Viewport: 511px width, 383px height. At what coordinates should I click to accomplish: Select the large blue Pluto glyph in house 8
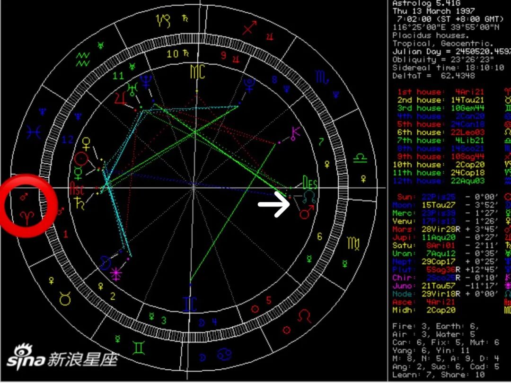[x=250, y=85]
